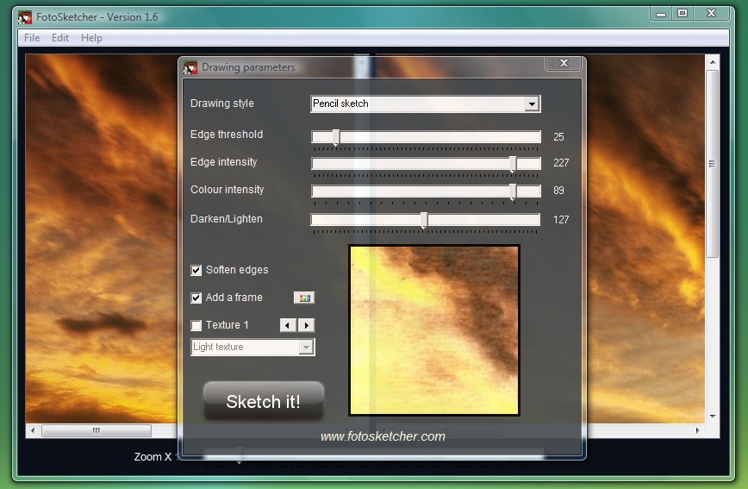Click the horizontal scrollbar right arrow
Screen dimensions: 748x489
697,430
